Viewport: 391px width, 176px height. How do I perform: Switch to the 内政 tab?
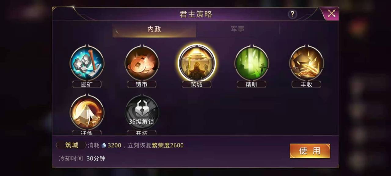[154, 29]
